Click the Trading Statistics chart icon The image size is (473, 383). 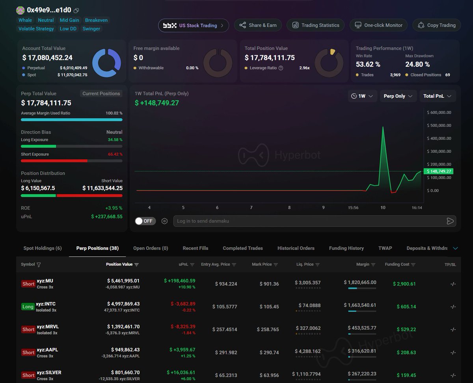pyautogui.click(x=295, y=25)
